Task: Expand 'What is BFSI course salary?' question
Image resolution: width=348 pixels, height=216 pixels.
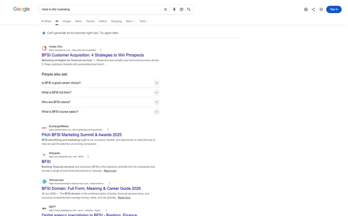Action: (x=100, y=111)
